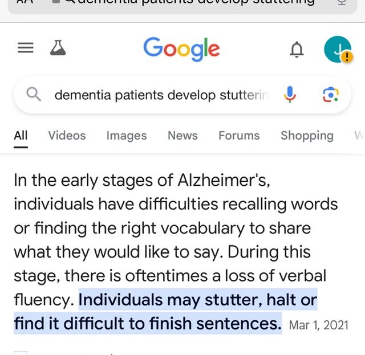Open Google Lens camera search
This screenshot has height=355, width=365.
[331, 95]
